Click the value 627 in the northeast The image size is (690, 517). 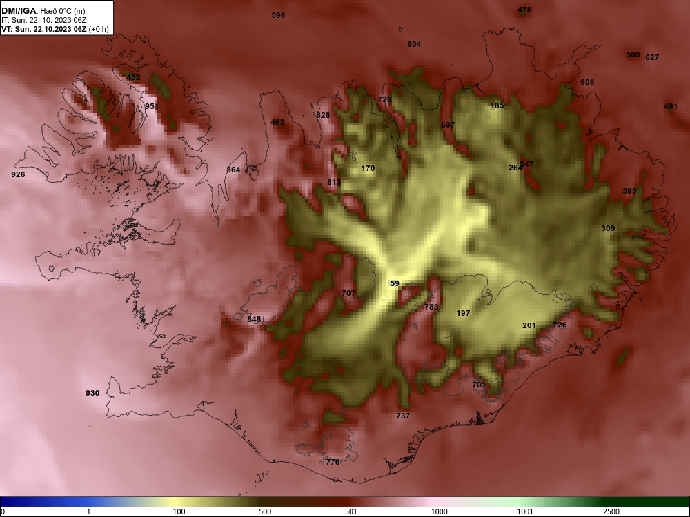tap(652, 58)
